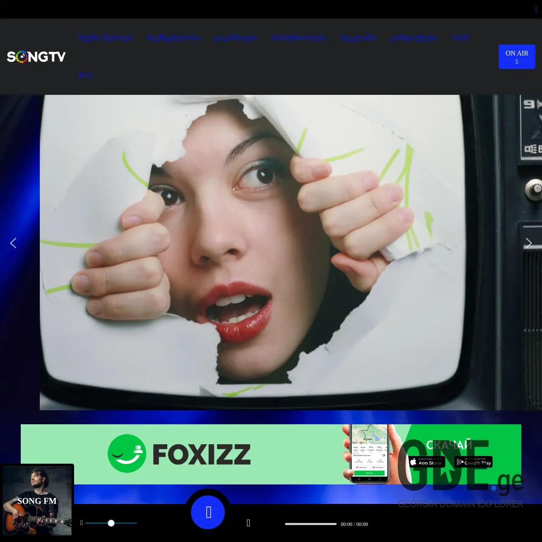Go to the next slide with right arrow
542x542 pixels.
[528, 243]
